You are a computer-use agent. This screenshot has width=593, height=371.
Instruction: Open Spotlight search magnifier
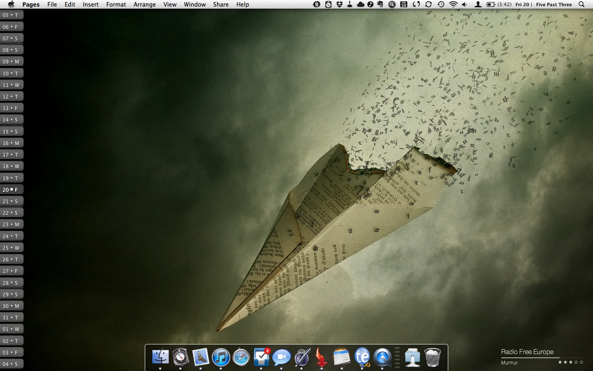point(581,5)
